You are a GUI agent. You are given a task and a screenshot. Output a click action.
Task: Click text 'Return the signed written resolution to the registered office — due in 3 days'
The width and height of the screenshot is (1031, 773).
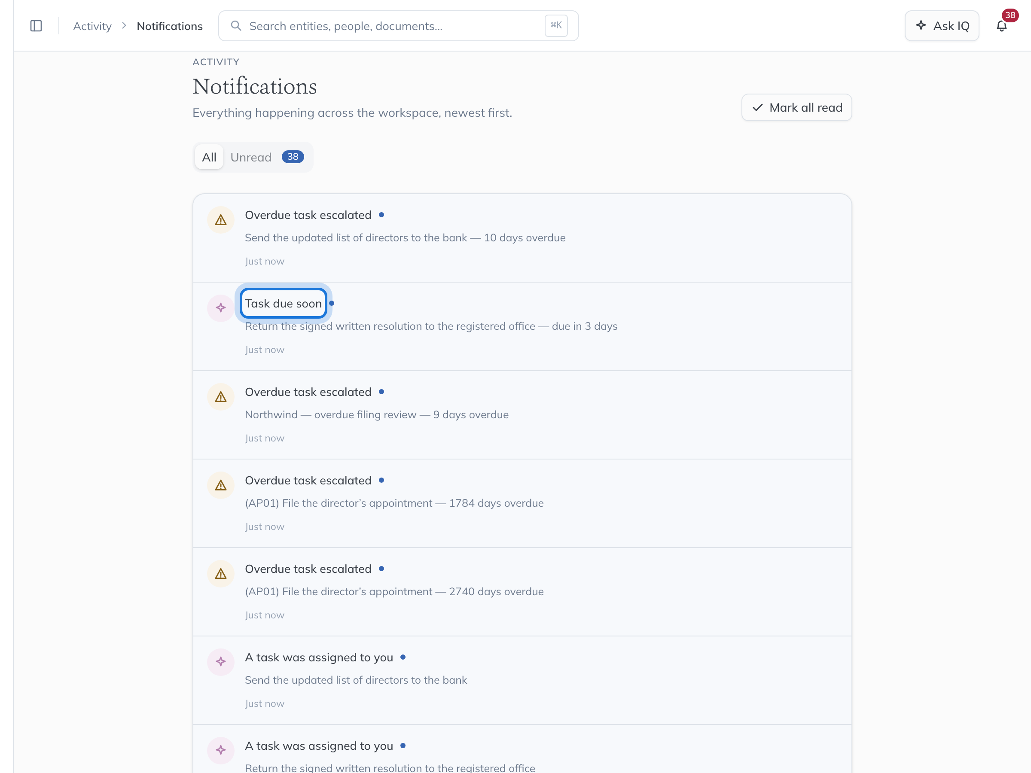[431, 327]
